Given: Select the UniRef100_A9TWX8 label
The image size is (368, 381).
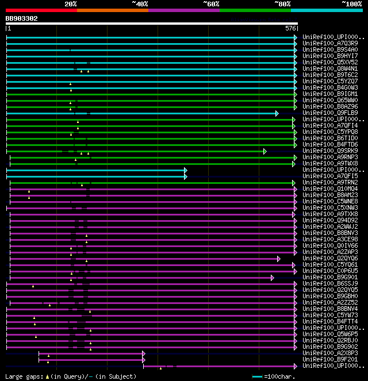Looking at the screenshot, I should click(x=330, y=163).
